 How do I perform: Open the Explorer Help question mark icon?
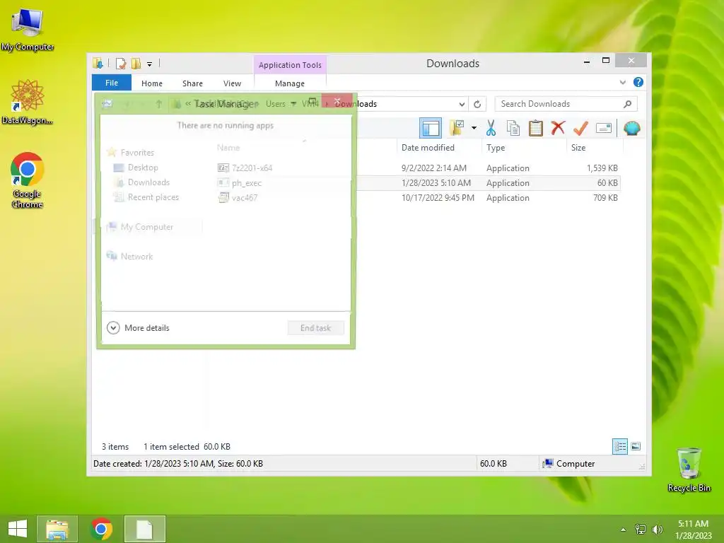click(638, 82)
